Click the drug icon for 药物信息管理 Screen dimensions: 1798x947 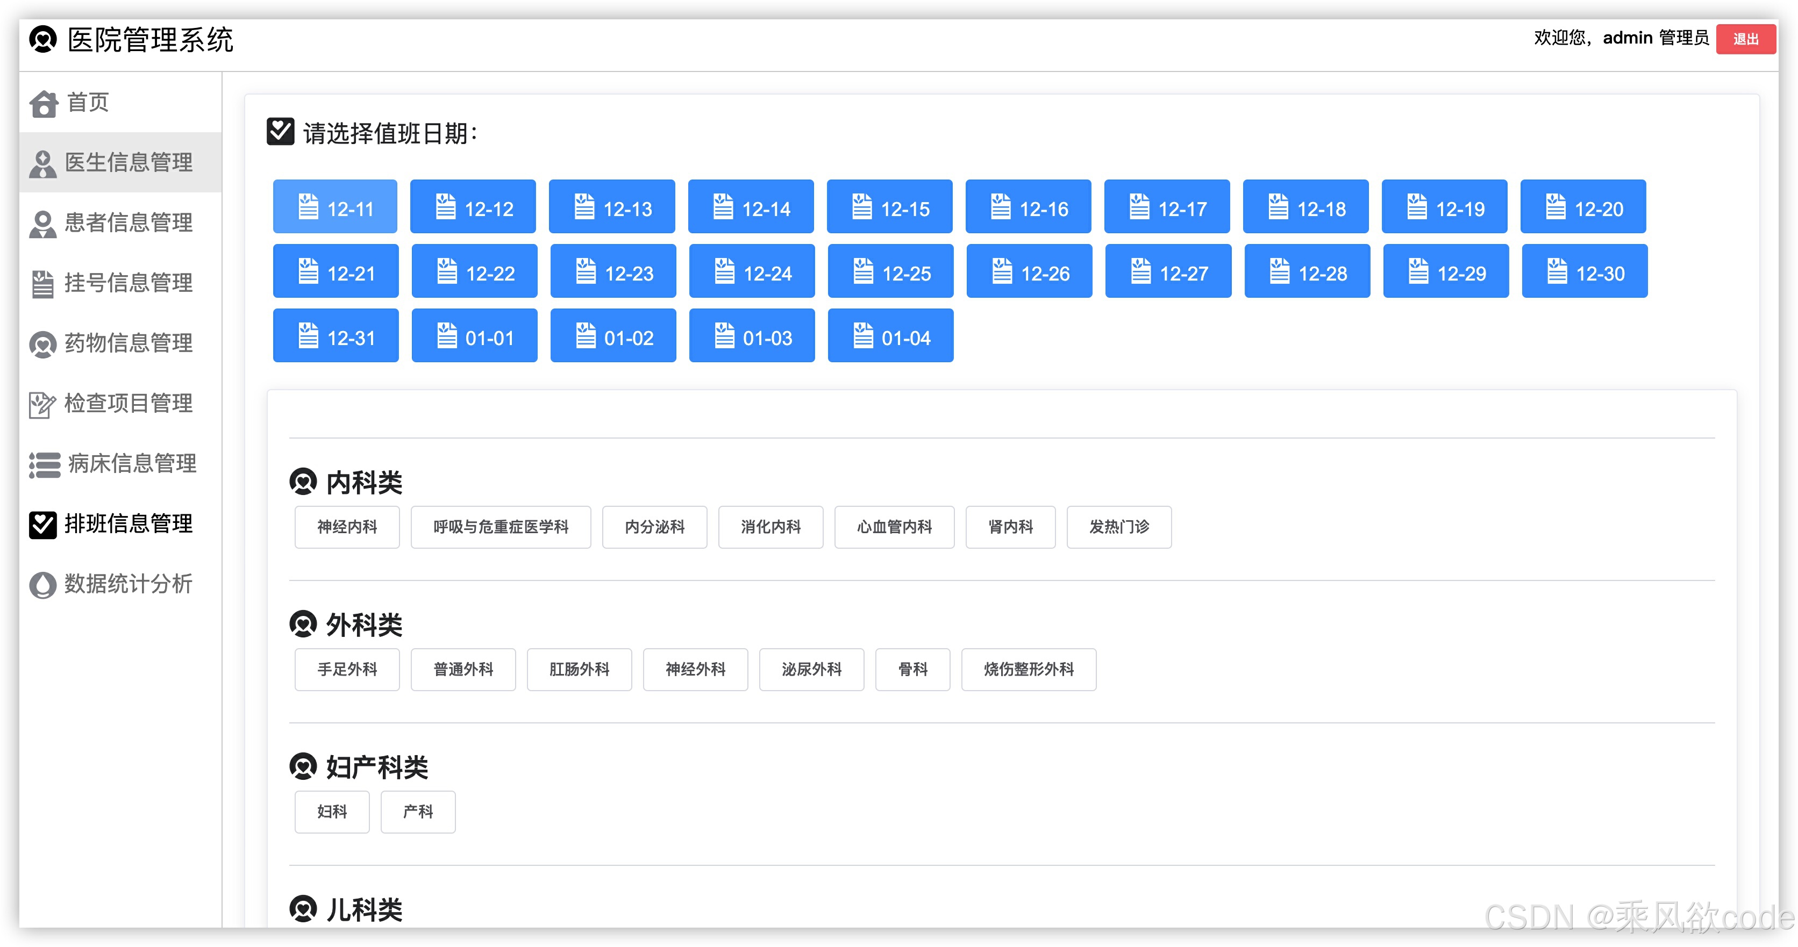(43, 343)
